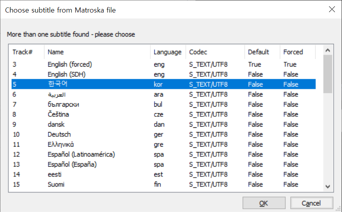This screenshot has height=212, width=342.
Task: Click the 'est' language cell
Action: pyautogui.click(x=158, y=174)
